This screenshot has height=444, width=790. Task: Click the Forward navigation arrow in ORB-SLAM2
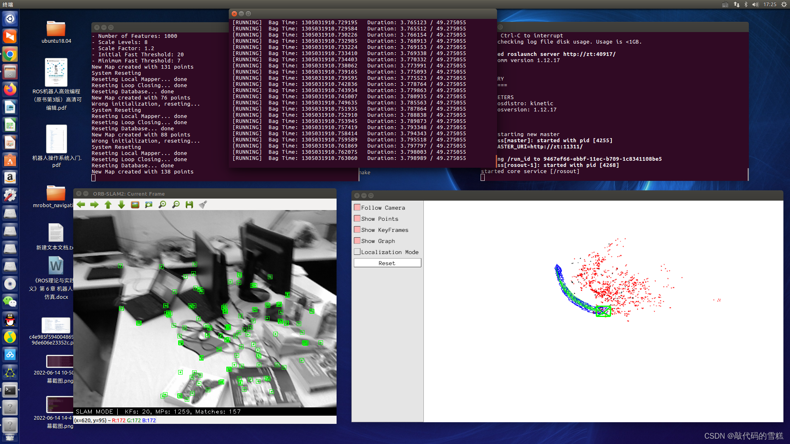pos(94,204)
